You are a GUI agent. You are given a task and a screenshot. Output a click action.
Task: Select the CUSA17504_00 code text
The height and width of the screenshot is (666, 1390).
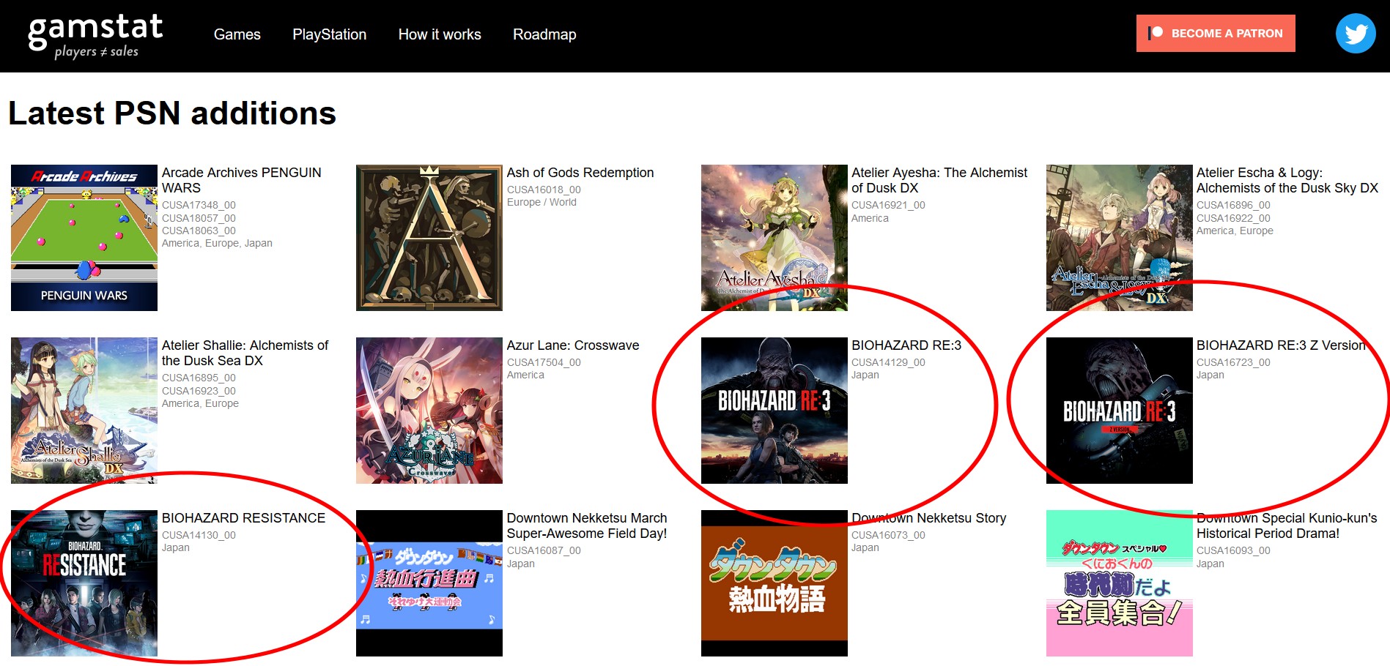tap(544, 362)
